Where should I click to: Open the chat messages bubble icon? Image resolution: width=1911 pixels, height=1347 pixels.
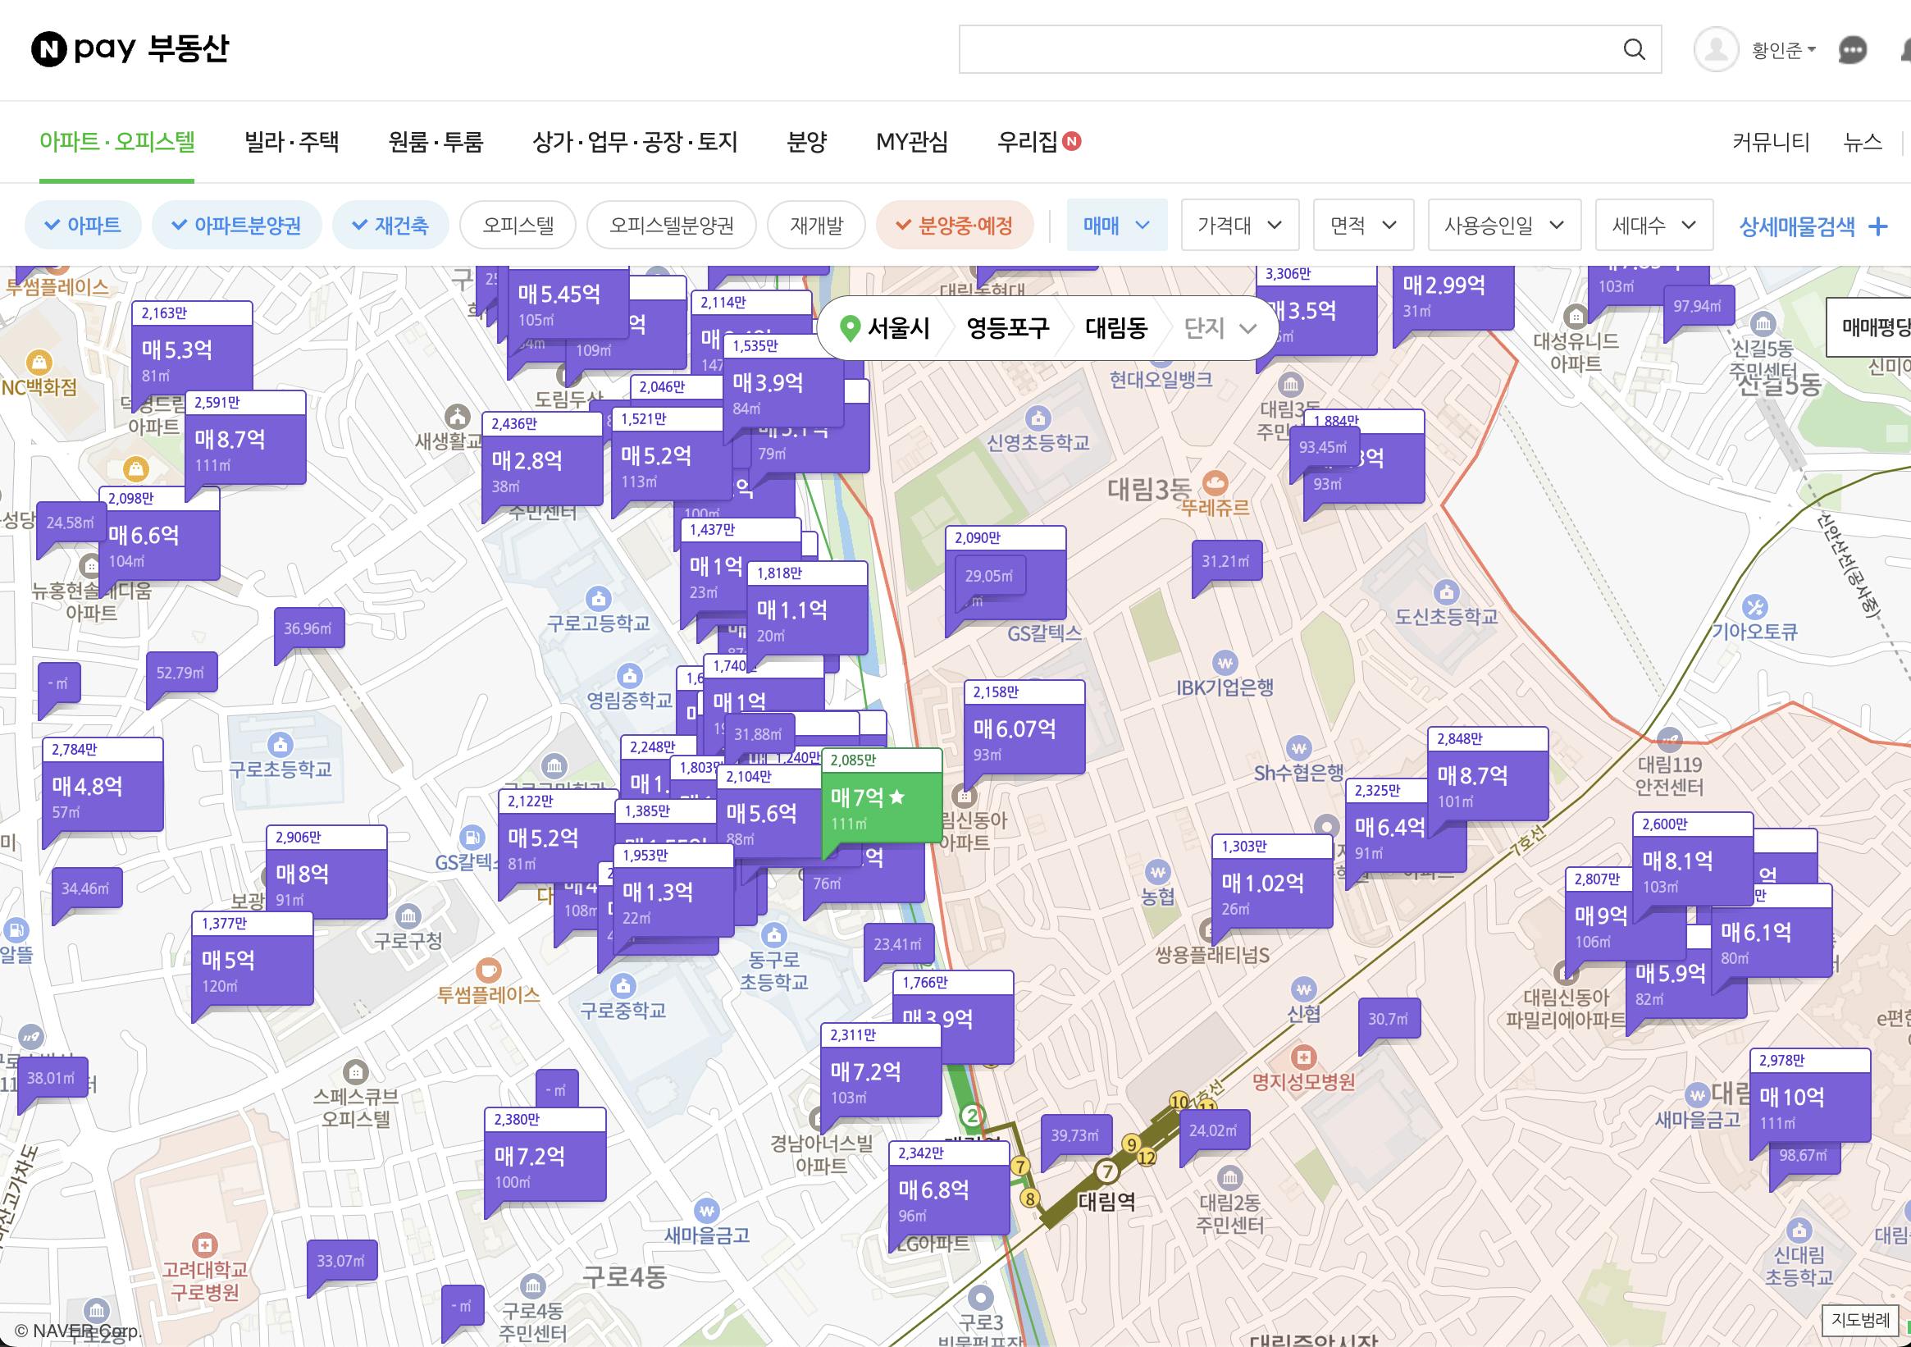pyautogui.click(x=1852, y=51)
